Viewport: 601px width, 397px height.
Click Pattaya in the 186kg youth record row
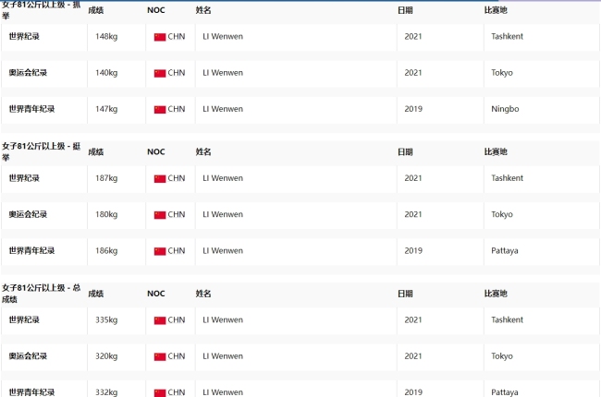point(506,250)
